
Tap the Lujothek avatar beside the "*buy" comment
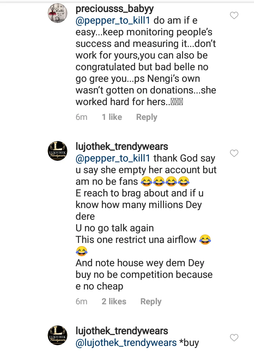point(57,335)
